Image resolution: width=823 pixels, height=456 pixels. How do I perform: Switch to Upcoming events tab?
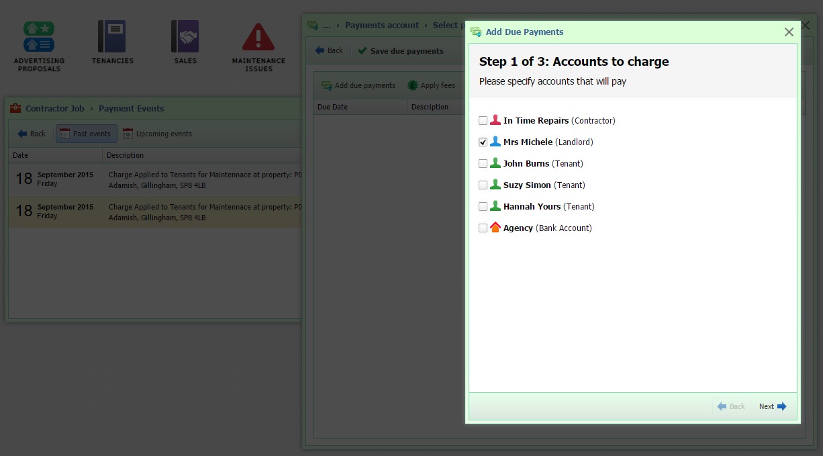click(x=158, y=134)
